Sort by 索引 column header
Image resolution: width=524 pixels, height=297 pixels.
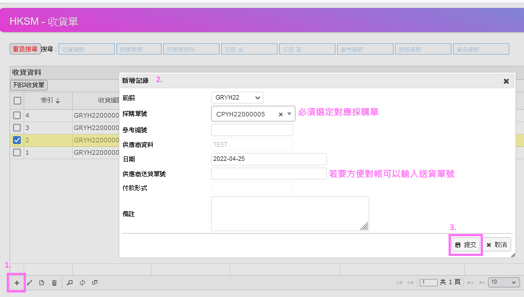pyautogui.click(x=50, y=101)
